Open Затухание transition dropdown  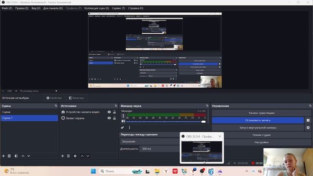click(x=150, y=141)
